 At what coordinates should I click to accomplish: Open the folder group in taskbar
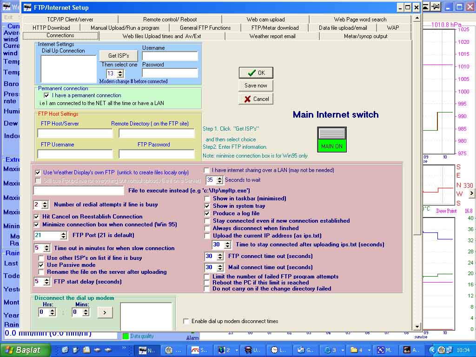coord(357,350)
